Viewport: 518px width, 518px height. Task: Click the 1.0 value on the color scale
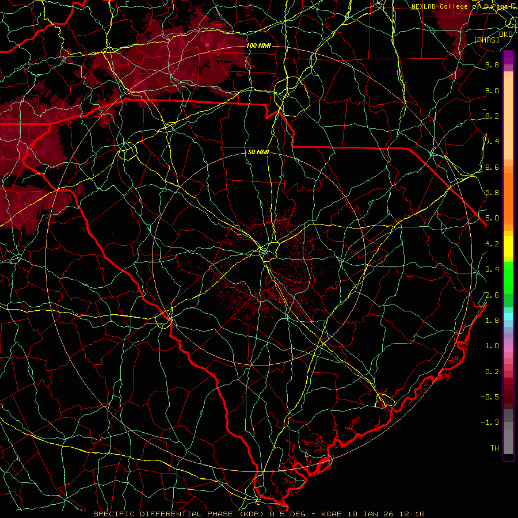tap(492, 345)
